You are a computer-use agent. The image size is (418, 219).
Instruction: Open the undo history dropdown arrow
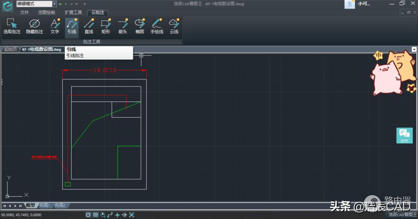[65, 4]
